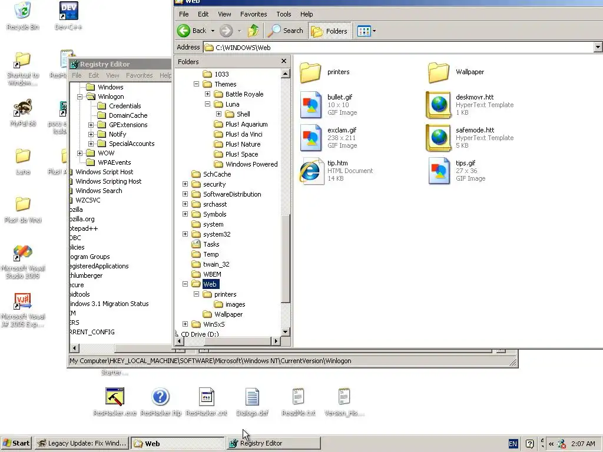Expand the system32 folder
The width and height of the screenshot is (603, 452).
click(185, 234)
